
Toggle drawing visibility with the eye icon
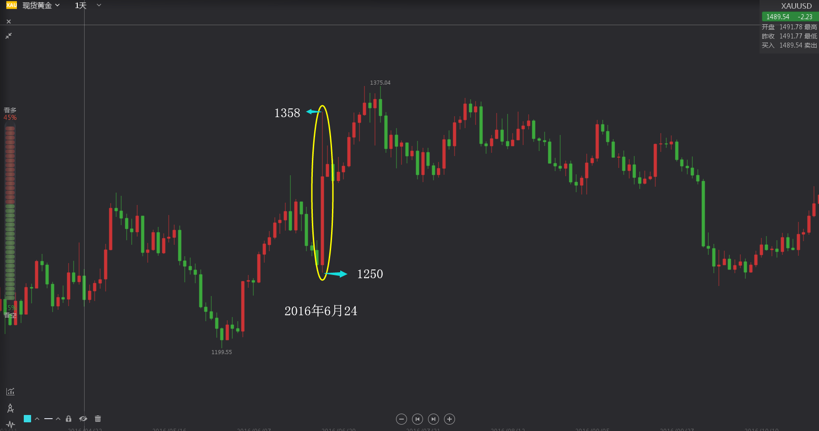pos(83,419)
